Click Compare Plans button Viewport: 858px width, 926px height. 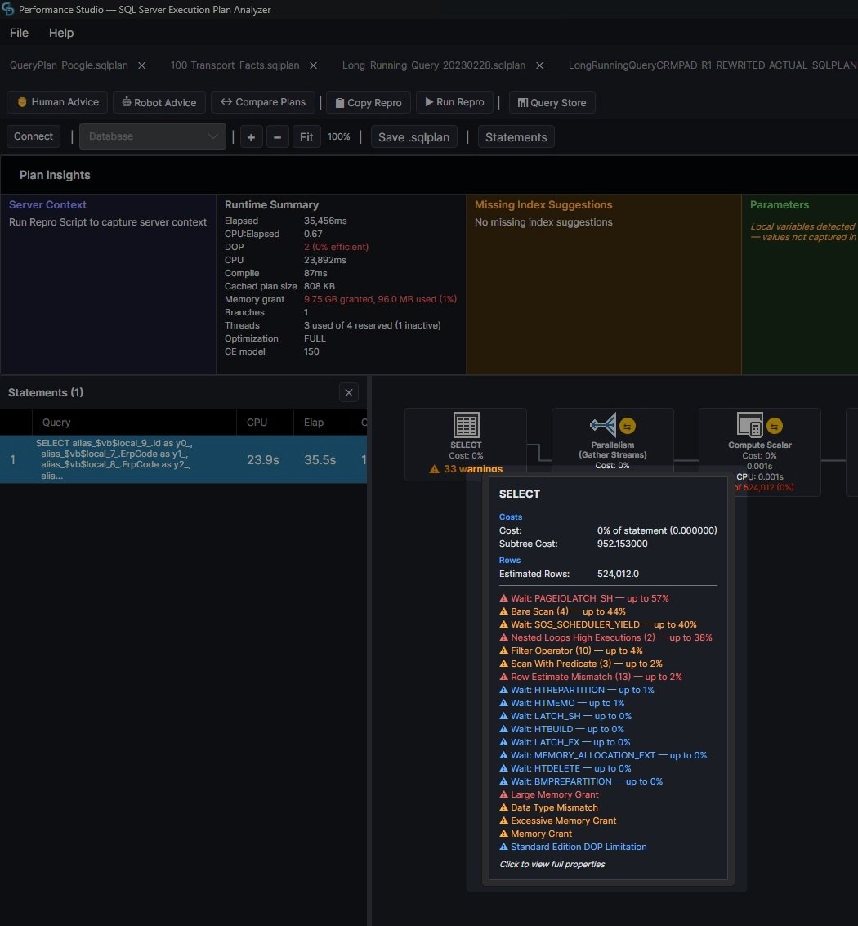(263, 102)
